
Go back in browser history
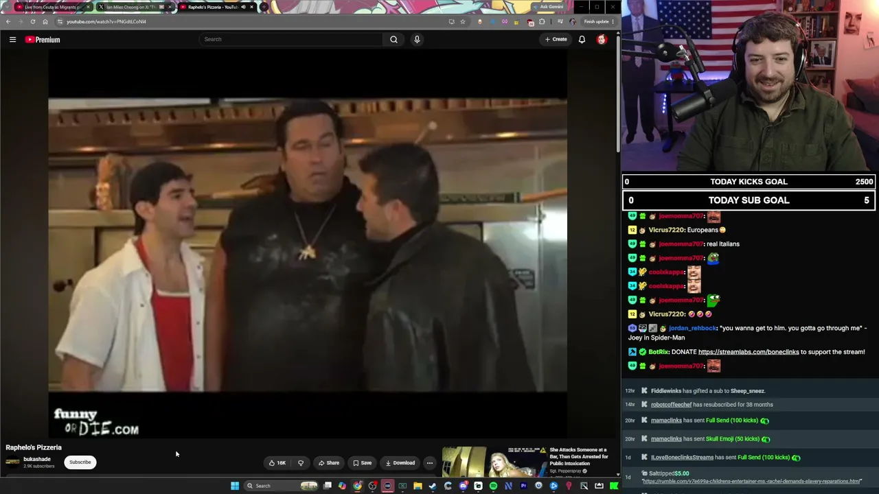point(8,21)
